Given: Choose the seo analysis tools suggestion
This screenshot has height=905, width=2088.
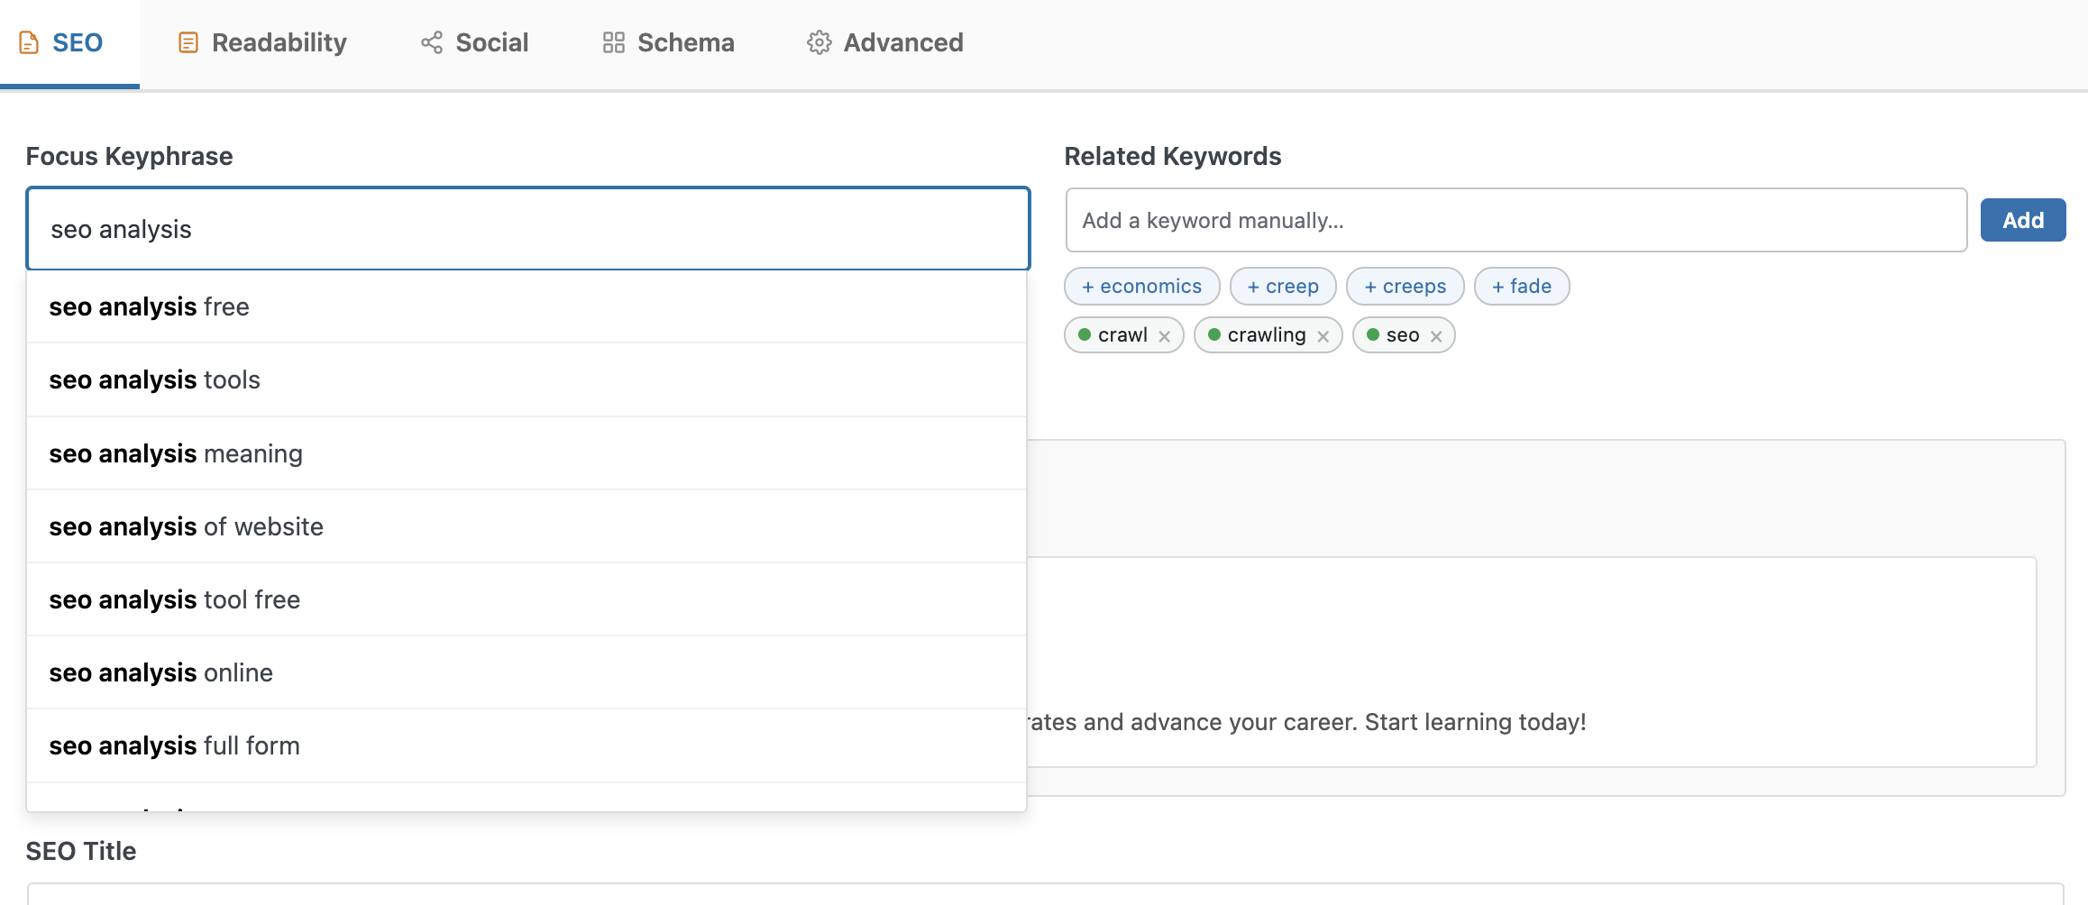Looking at the screenshot, I should pos(154,379).
